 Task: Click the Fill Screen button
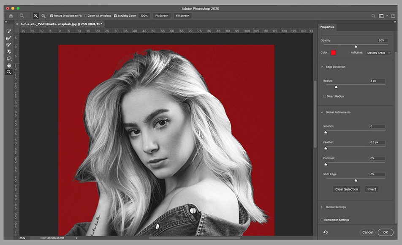[x=182, y=16]
